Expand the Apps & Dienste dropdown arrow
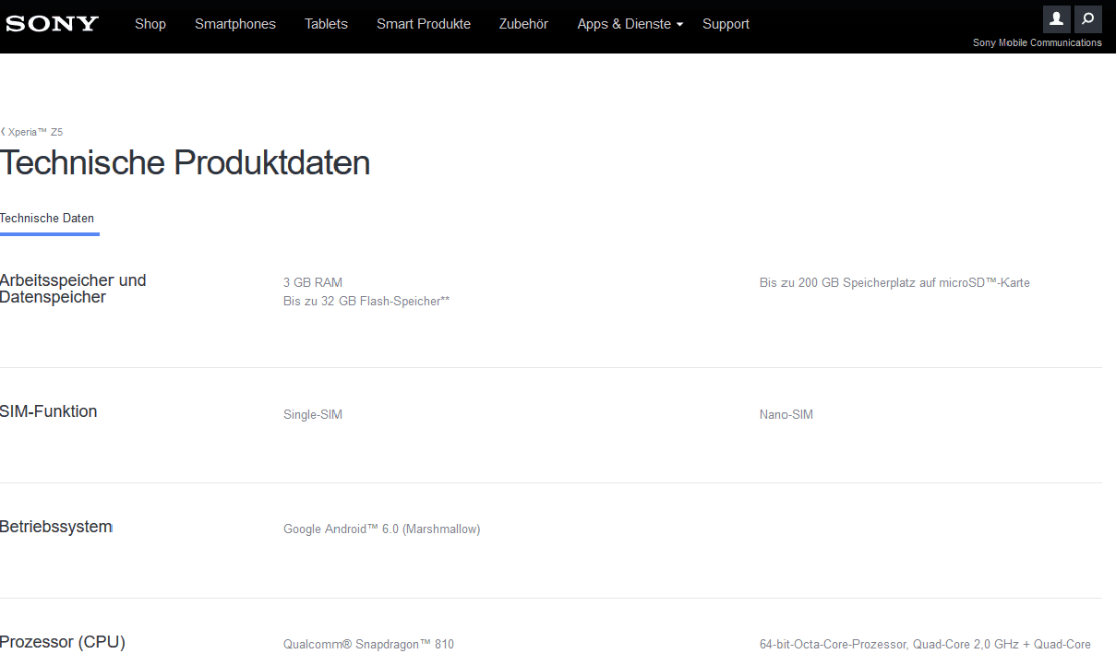The image size is (1116, 654). click(679, 25)
